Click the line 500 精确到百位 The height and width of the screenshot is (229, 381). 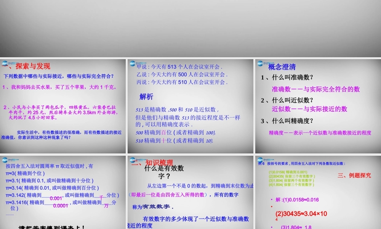point(176,133)
